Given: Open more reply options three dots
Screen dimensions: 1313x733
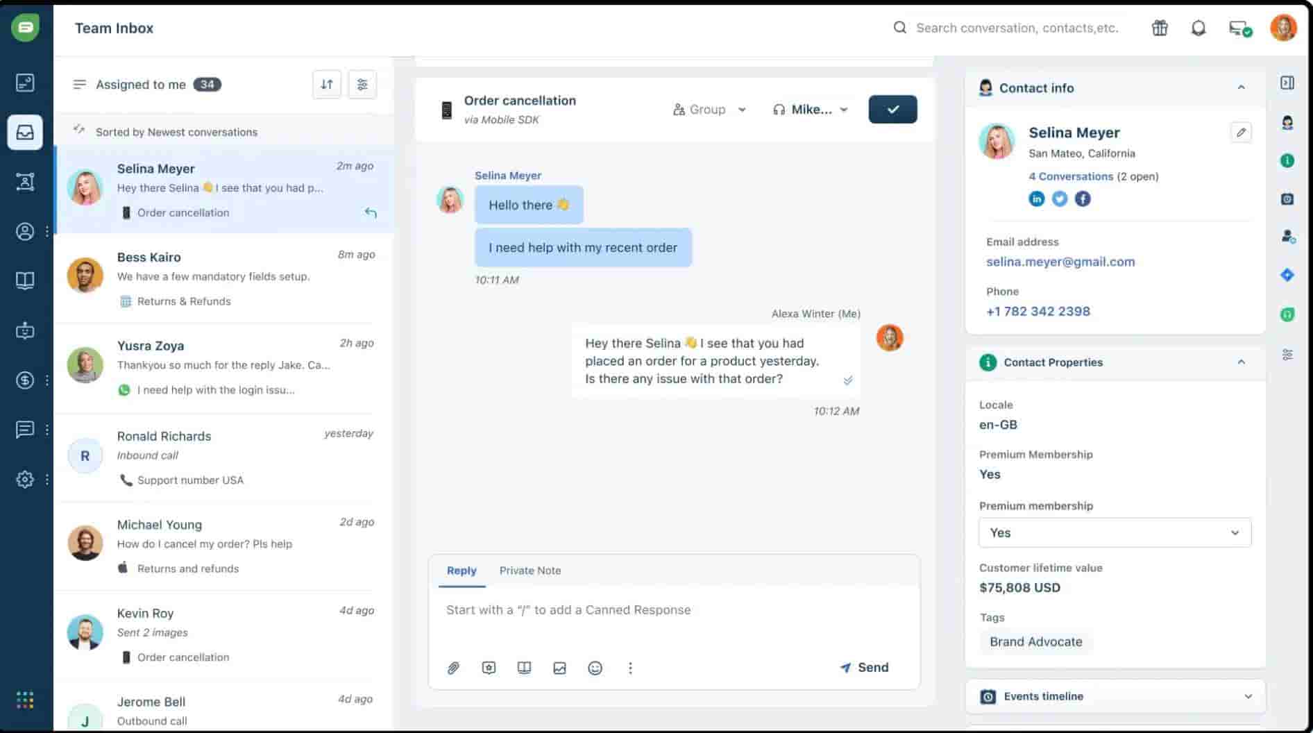Looking at the screenshot, I should tap(630, 668).
